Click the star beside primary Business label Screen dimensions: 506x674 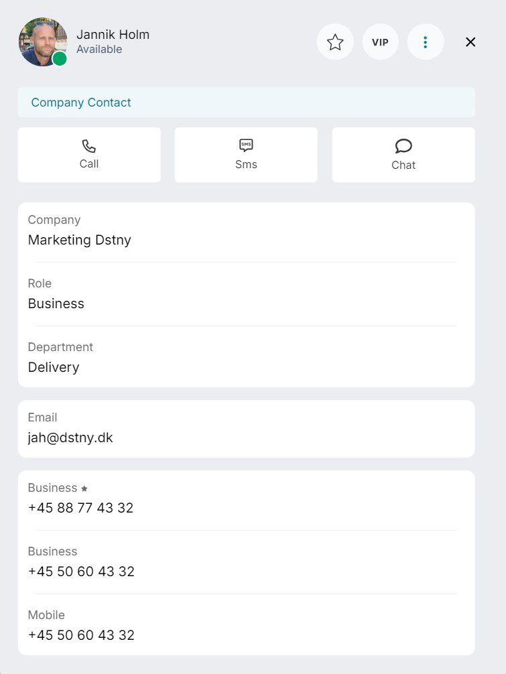(84, 488)
